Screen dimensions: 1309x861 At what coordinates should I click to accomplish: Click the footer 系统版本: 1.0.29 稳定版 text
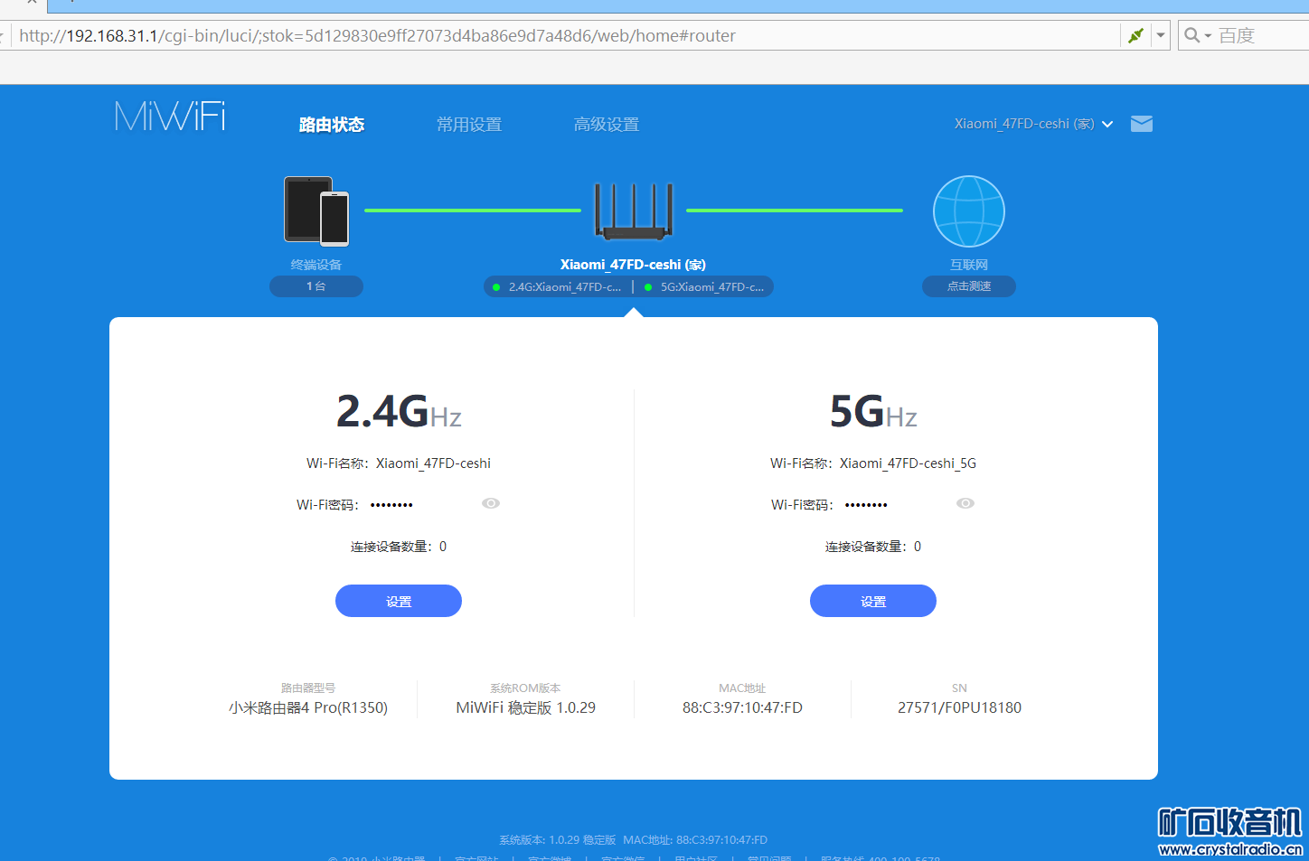click(557, 840)
